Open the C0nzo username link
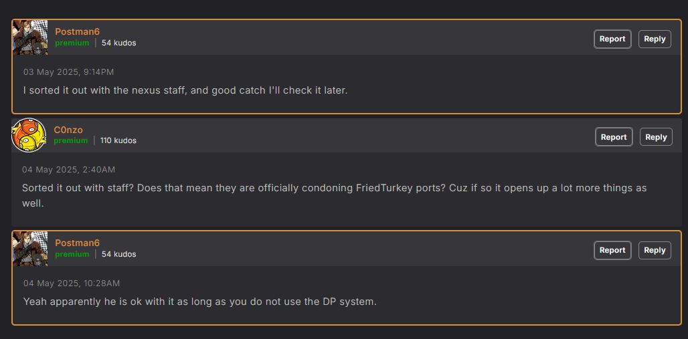 (x=68, y=130)
